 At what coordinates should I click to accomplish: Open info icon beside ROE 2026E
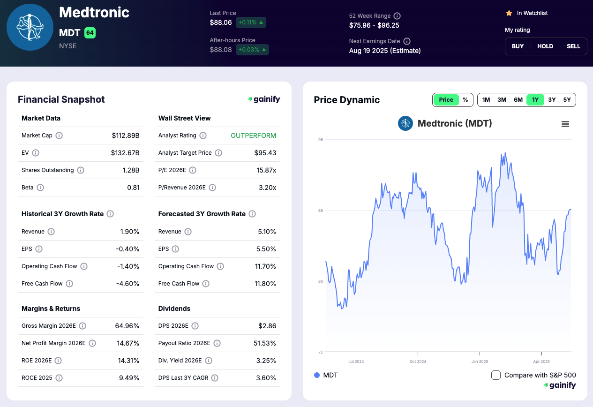tap(58, 361)
